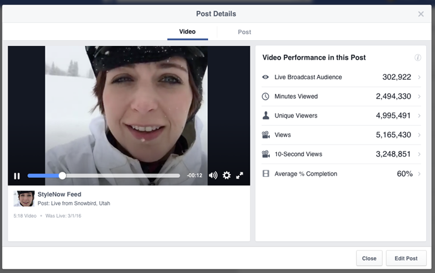Expand Minutes Viewed details chevron
The image size is (435, 273).
(419, 96)
